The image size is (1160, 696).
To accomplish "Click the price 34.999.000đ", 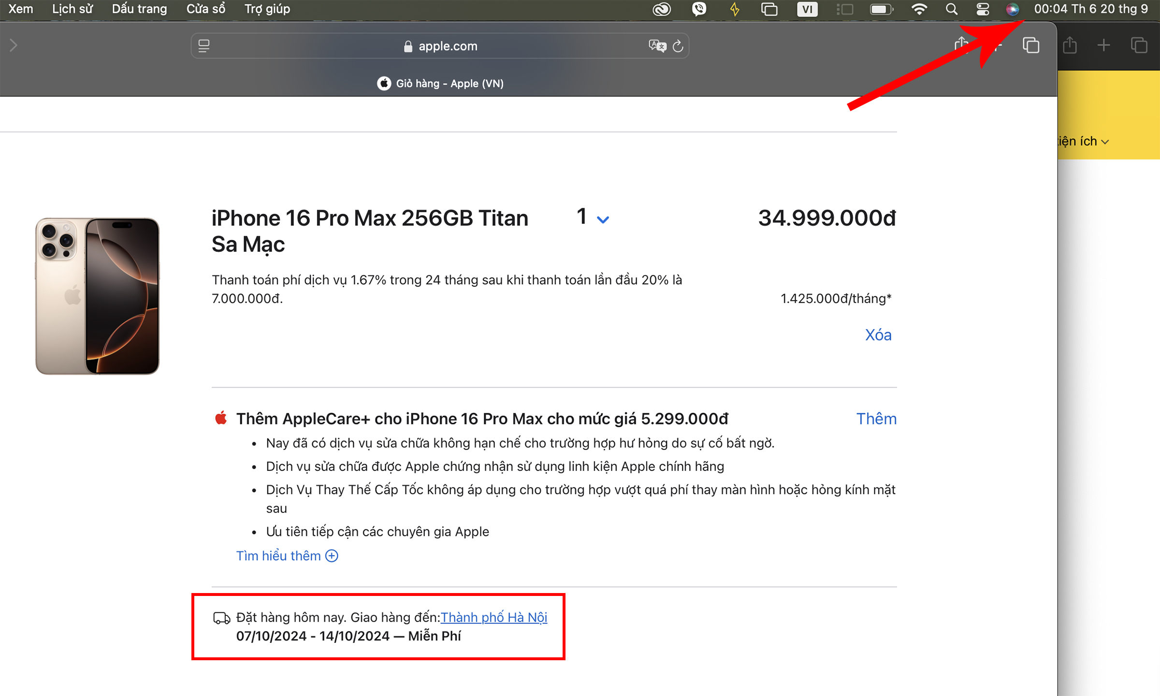I will pyautogui.click(x=826, y=218).
